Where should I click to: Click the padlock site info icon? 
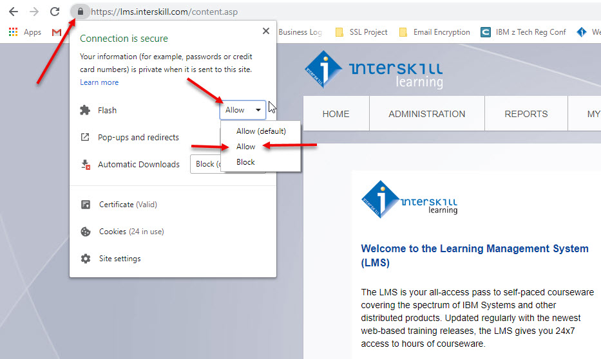click(80, 12)
